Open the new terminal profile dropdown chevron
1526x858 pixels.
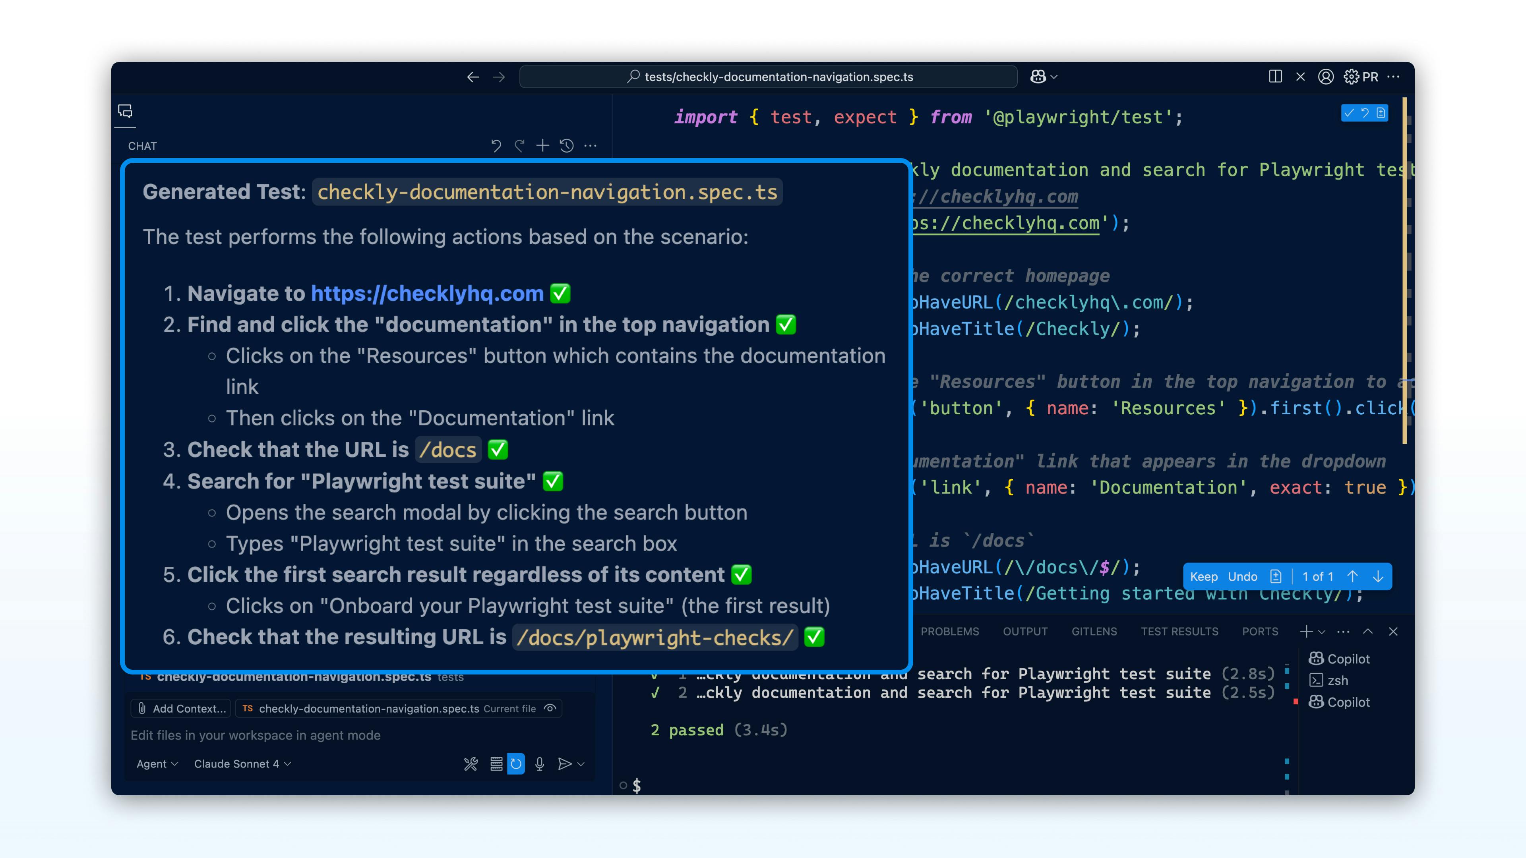point(1322,632)
